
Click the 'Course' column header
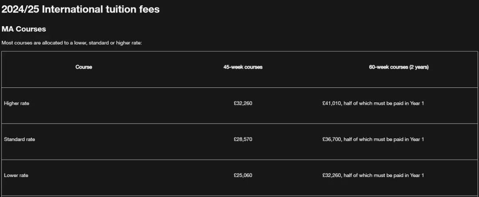[84, 67]
